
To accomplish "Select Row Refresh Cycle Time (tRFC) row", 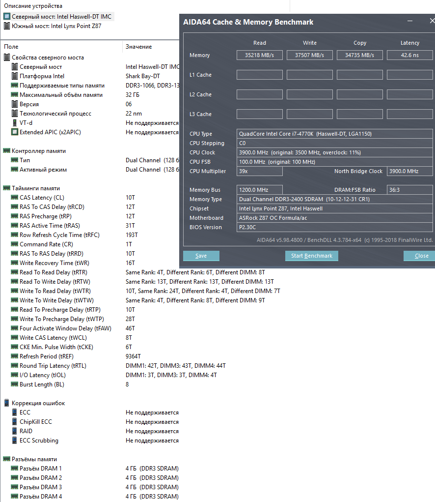I will pyautogui.click(x=75, y=235).
